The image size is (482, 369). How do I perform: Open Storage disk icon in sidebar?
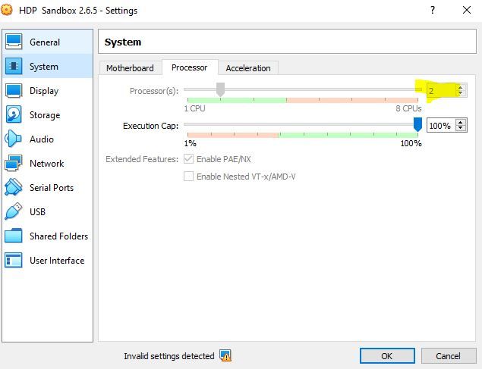tap(14, 115)
